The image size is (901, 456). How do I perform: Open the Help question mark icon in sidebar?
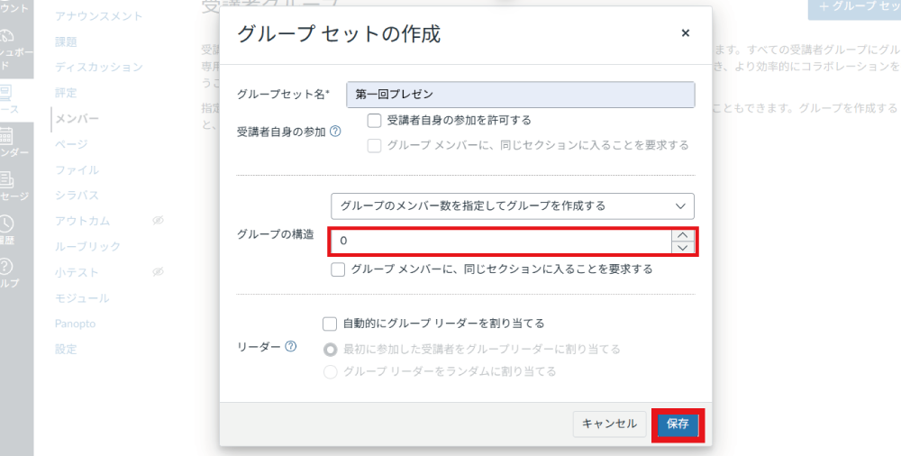pos(6,267)
